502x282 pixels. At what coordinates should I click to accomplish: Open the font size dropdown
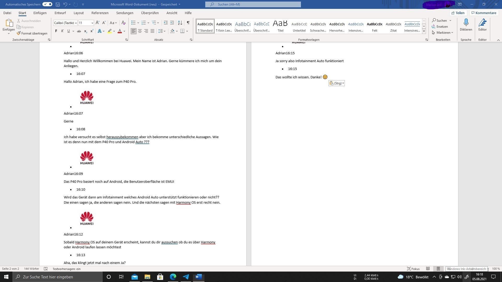point(92,23)
